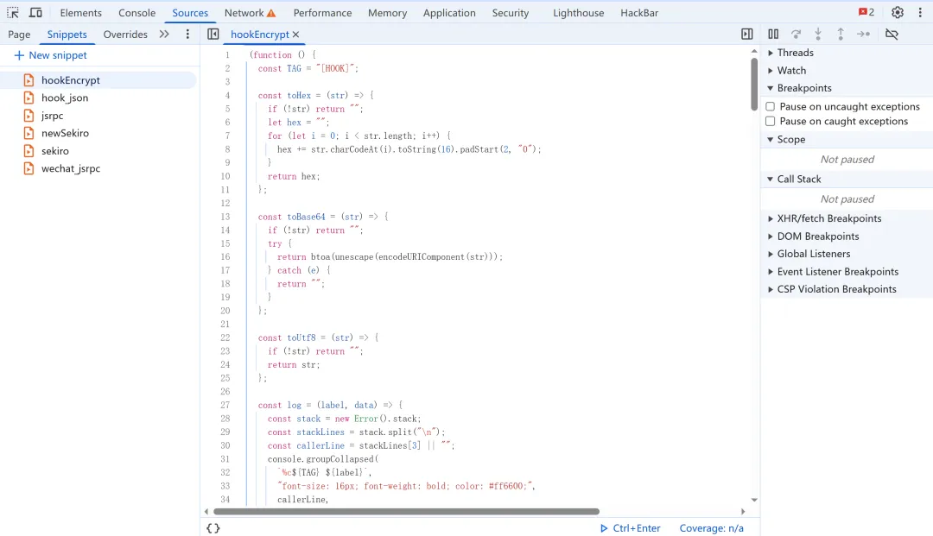The width and height of the screenshot is (933, 536).
Task: Switch to the Overrides navigator tab
Action: click(125, 34)
